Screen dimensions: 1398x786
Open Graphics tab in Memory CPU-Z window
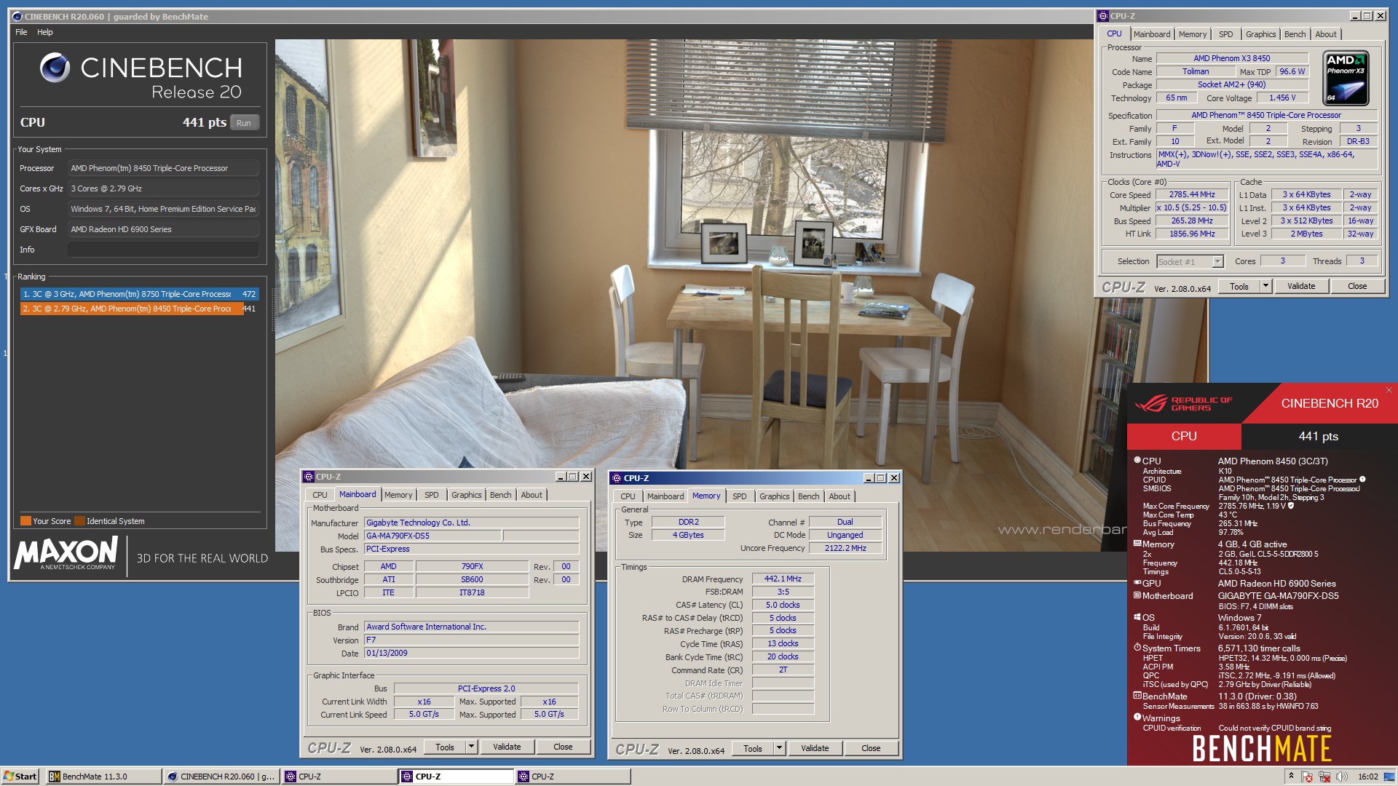tap(774, 496)
